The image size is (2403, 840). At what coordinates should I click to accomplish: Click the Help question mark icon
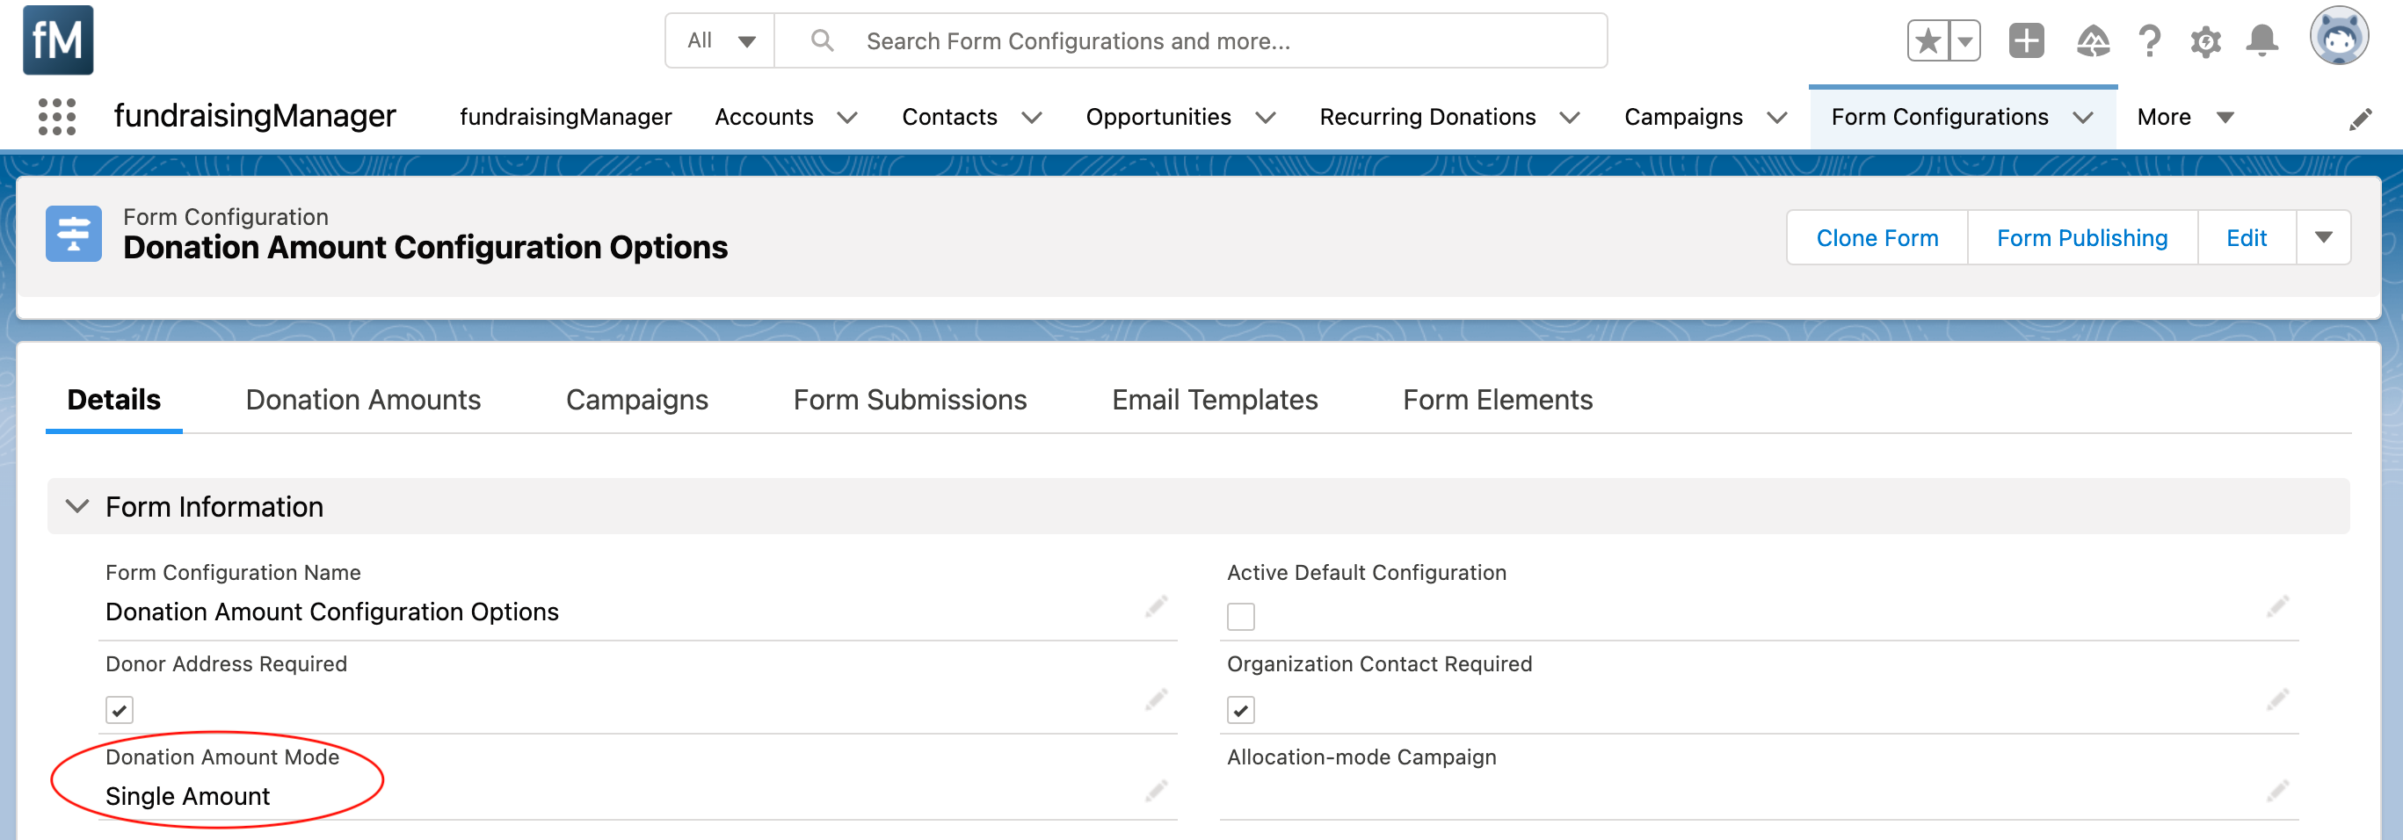pyautogui.click(x=2149, y=41)
